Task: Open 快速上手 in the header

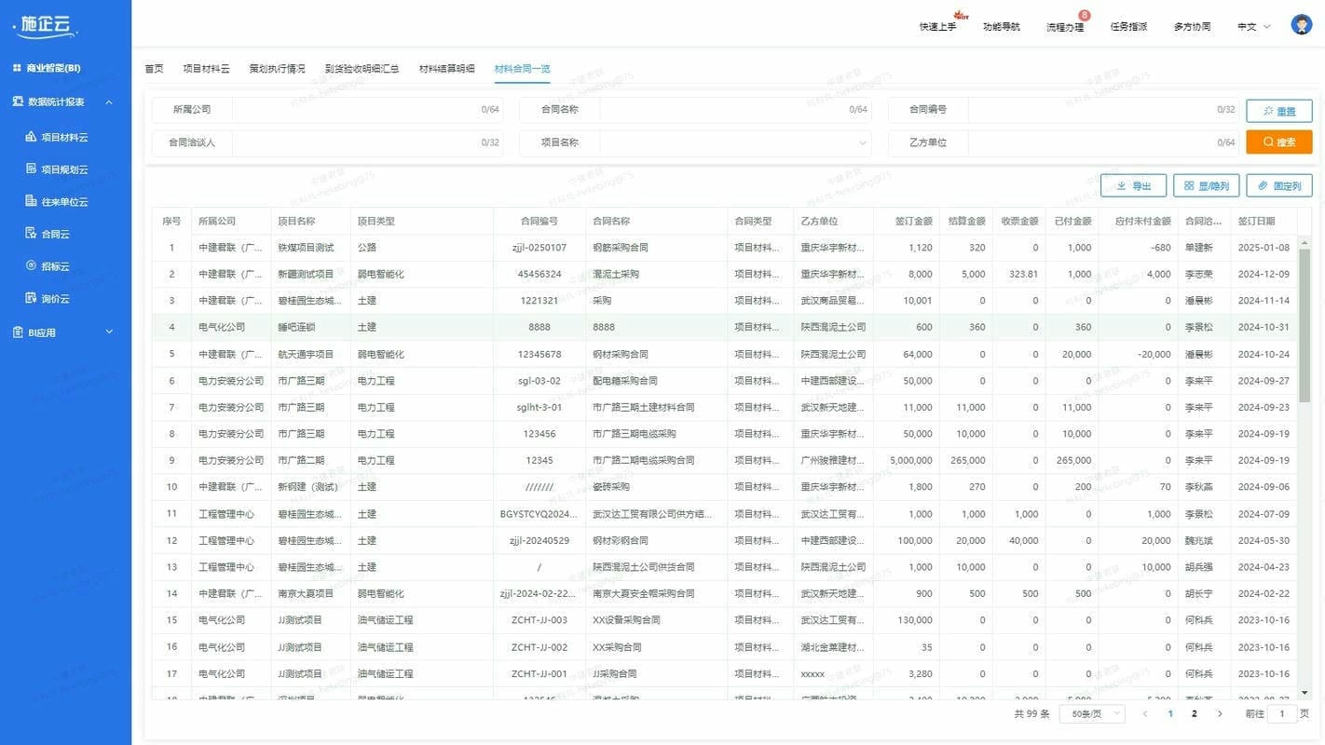Action: 937,27
